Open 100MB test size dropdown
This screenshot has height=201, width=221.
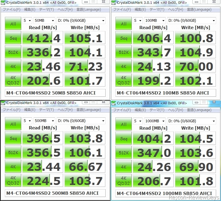tap(155, 20)
